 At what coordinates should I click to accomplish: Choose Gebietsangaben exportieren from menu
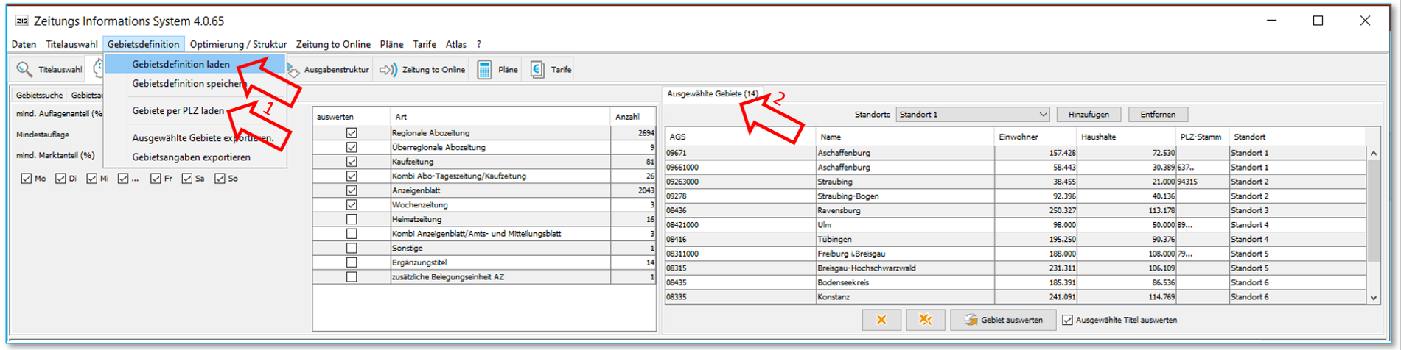click(191, 157)
